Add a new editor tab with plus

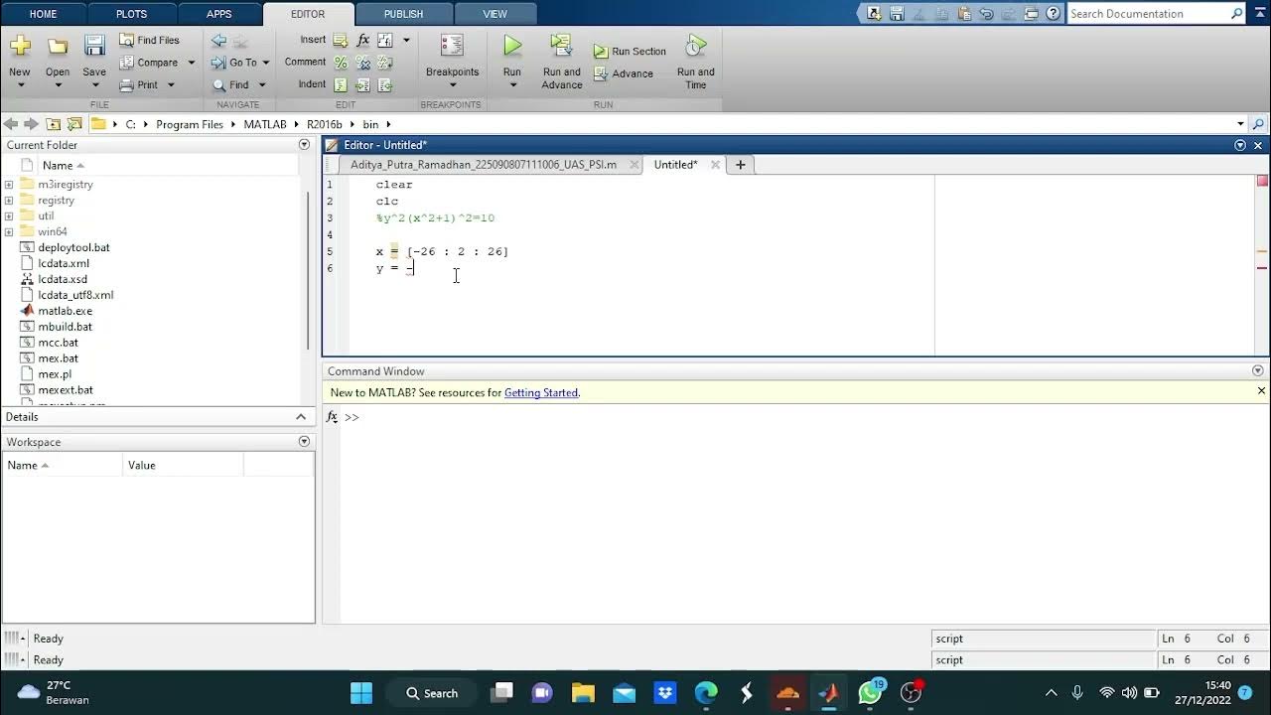pyautogui.click(x=740, y=165)
